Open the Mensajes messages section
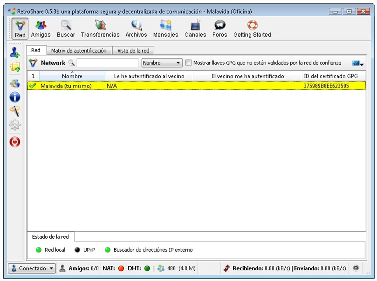This screenshot has width=377, height=281. (166, 29)
